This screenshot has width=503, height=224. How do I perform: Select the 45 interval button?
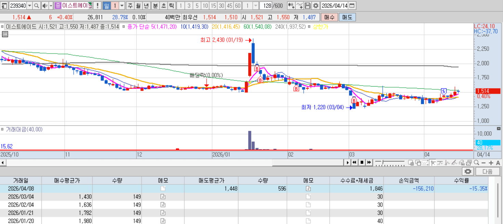click(229, 5)
